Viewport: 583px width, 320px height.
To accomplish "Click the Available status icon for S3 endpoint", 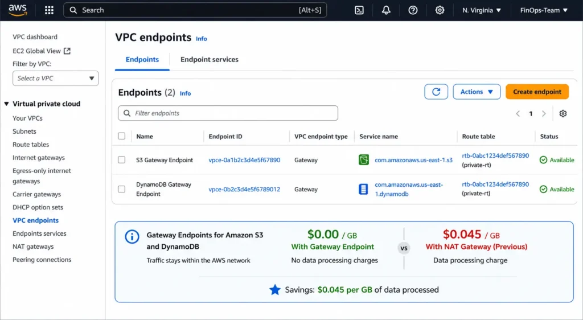I will (x=543, y=160).
